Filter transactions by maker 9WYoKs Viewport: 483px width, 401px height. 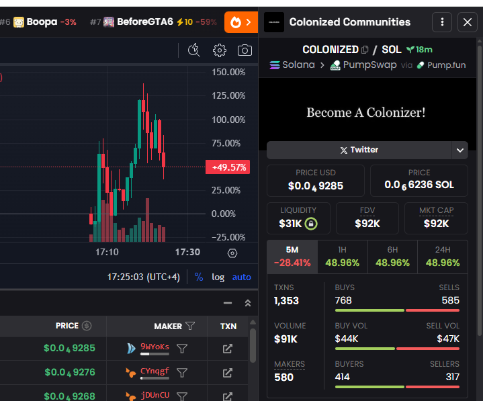[182, 349]
